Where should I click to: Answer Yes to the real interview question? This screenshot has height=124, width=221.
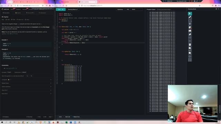click(27, 76)
